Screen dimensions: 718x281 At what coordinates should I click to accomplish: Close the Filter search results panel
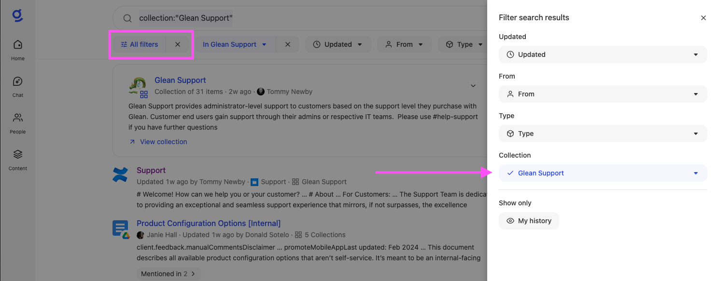coord(704,18)
